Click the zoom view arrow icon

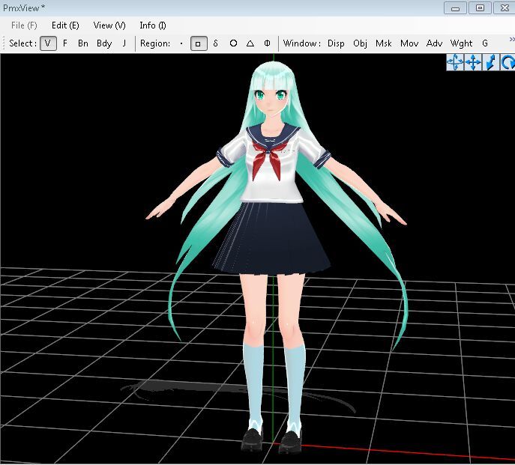coord(490,62)
